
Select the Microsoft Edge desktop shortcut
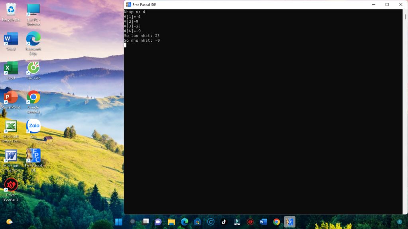tap(33, 43)
